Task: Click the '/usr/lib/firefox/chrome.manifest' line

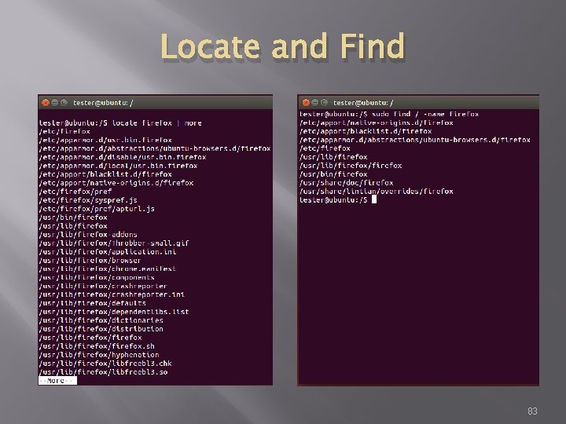Action: point(108,269)
